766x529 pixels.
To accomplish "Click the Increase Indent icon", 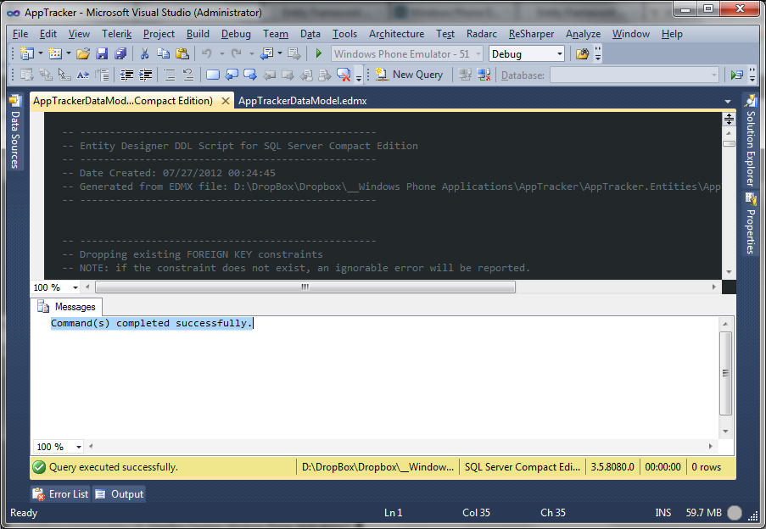I will click(146, 75).
